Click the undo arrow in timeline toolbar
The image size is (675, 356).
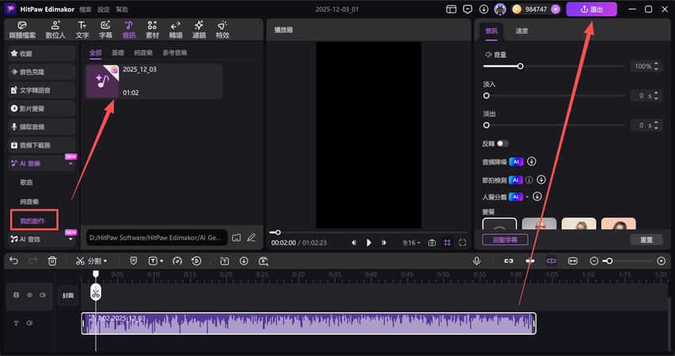point(13,261)
